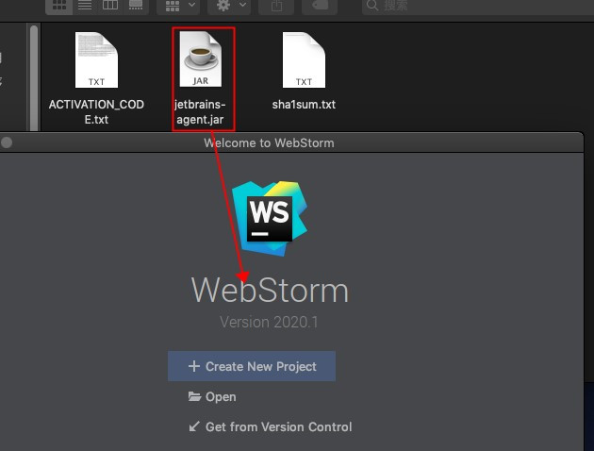Screen dimensions: 594x451
Task: Click the gray window control button in WebStorm
Action: click(x=7, y=142)
